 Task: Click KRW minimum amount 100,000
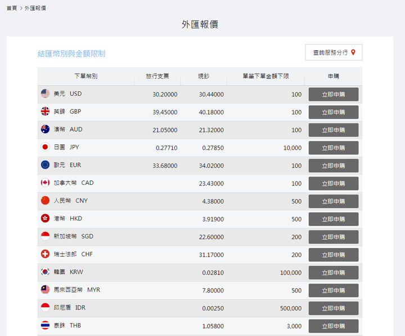tap(291, 273)
